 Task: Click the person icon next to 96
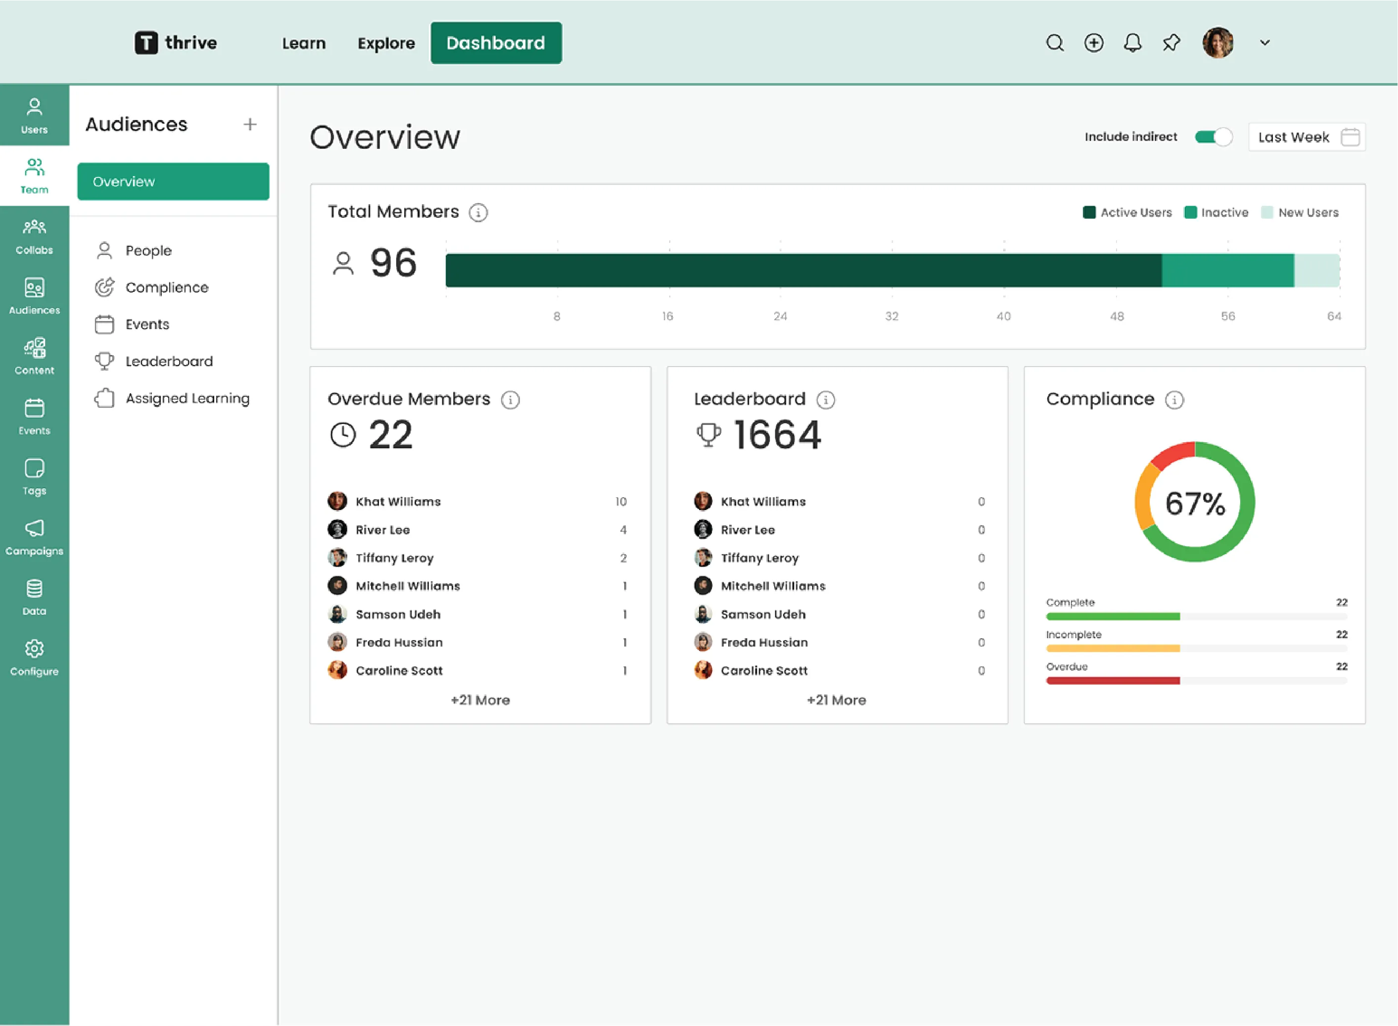click(343, 263)
